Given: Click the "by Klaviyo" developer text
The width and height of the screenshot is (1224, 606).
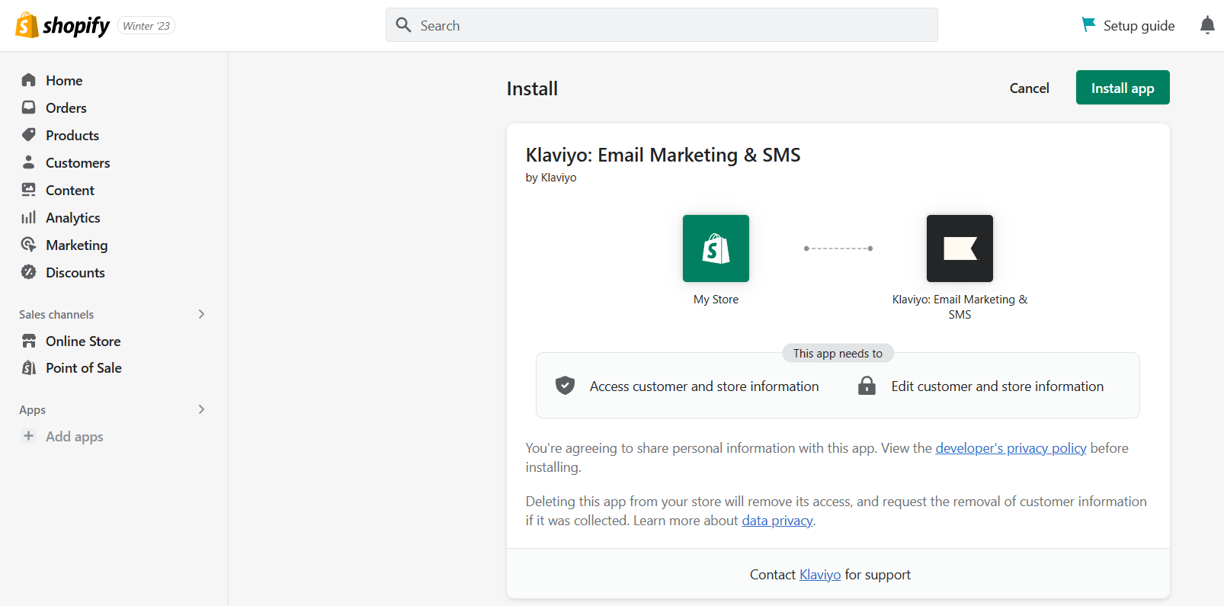Looking at the screenshot, I should 551,178.
